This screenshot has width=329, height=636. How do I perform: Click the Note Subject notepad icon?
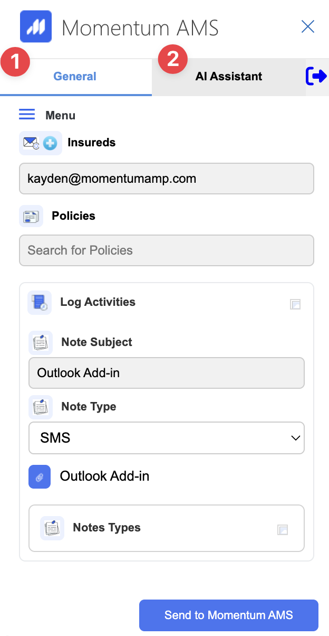pyautogui.click(x=41, y=342)
